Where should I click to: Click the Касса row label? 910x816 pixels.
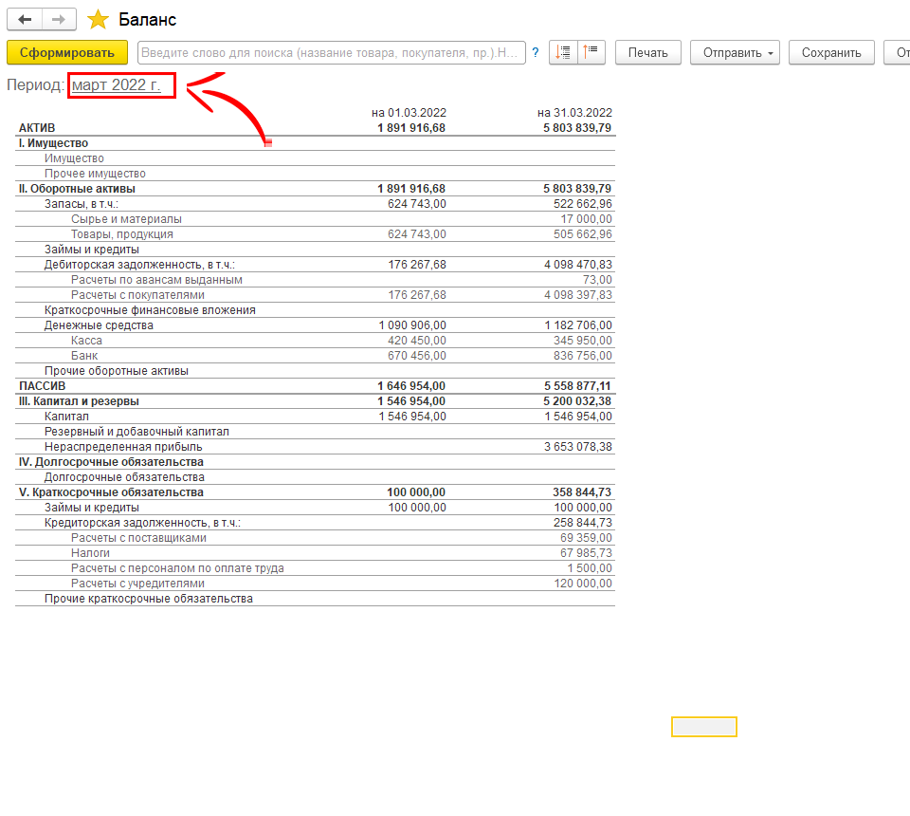coord(86,341)
